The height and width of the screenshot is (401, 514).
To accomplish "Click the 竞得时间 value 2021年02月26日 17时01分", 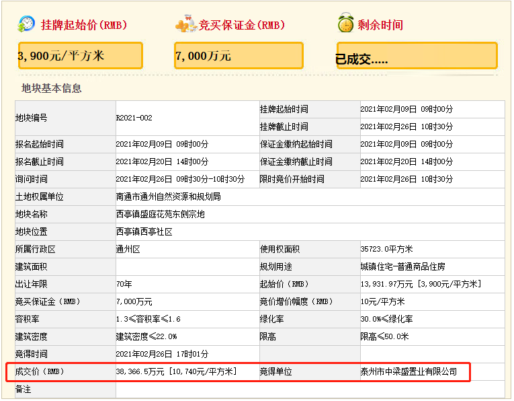I will tap(162, 355).
